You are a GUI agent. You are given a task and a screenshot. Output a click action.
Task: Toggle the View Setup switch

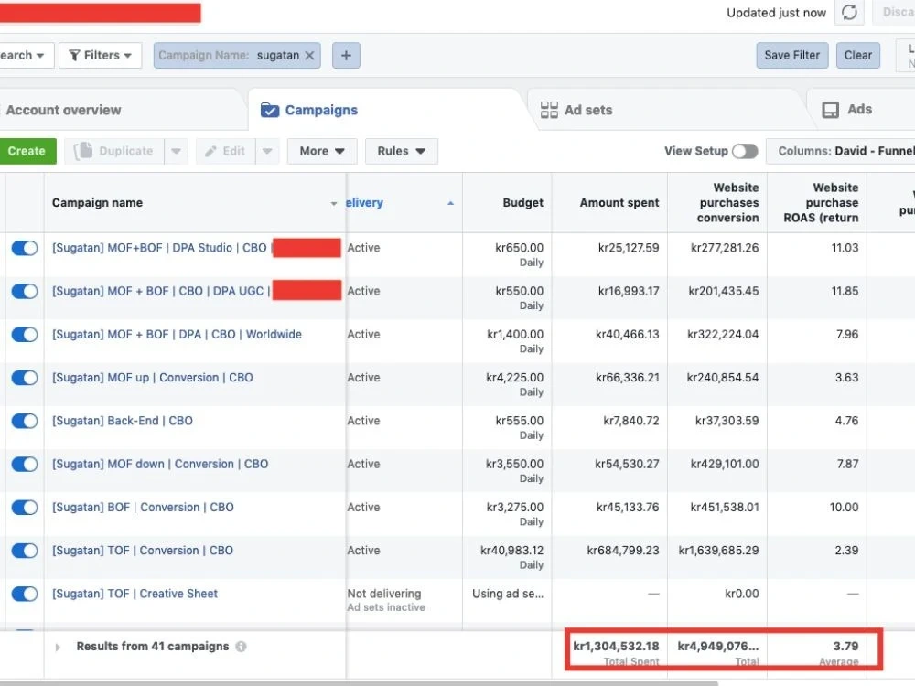745,151
